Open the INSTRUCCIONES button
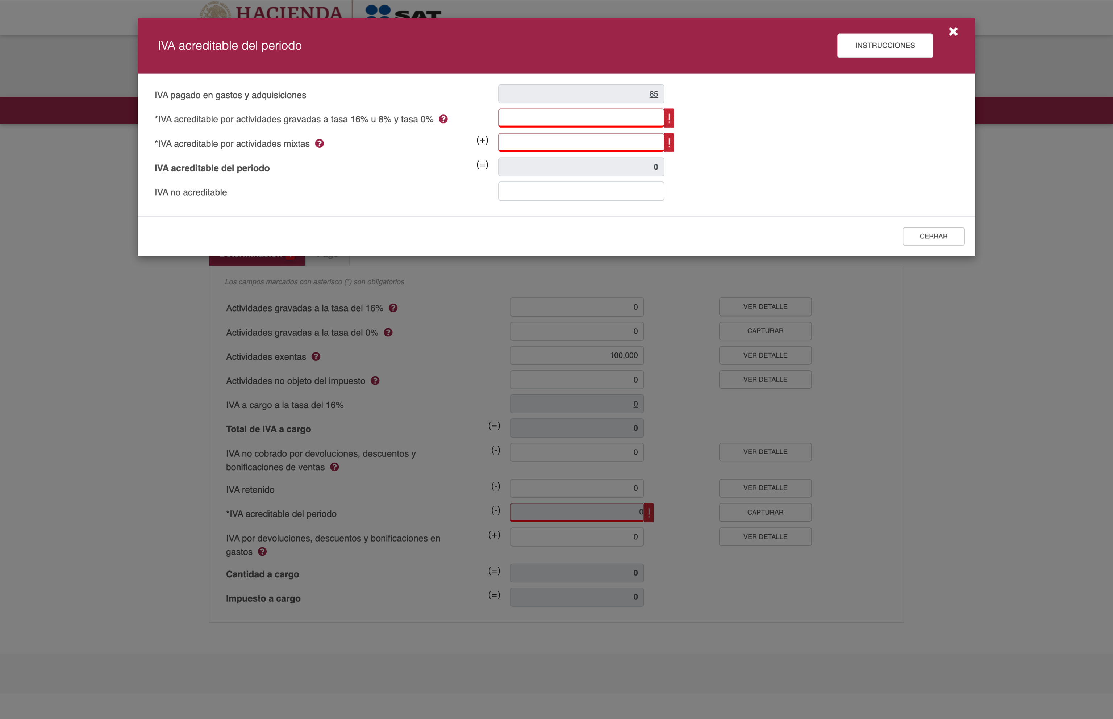The height and width of the screenshot is (719, 1113). [885, 45]
